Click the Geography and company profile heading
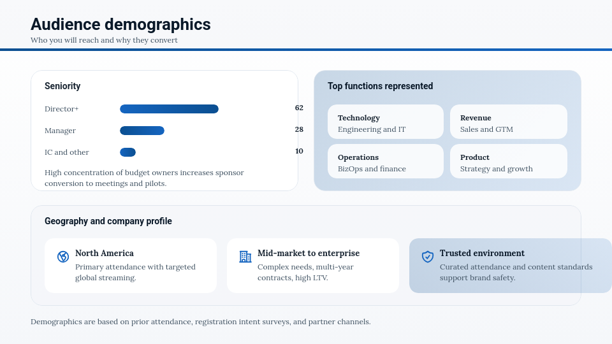Image resolution: width=612 pixels, height=344 pixels. click(x=108, y=221)
